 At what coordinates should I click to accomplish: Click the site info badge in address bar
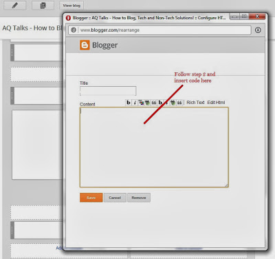(x=74, y=30)
